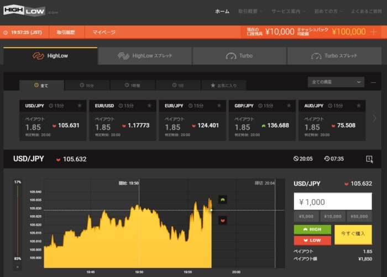Image resolution: width=387 pixels, height=277 pixels.
Task: Click 今すぐ購入 buy now button
Action: coord(353,234)
